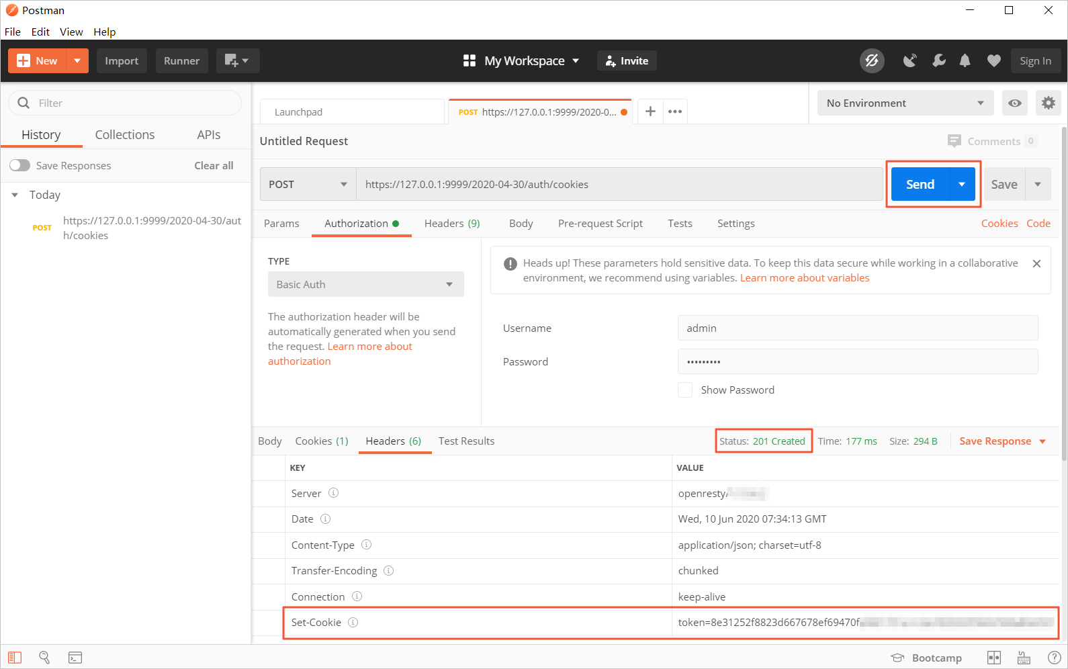
Task: Open the Save button dropdown arrow
Action: coord(1038,184)
